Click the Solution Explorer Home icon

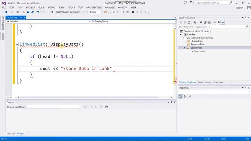click(x=189, y=22)
